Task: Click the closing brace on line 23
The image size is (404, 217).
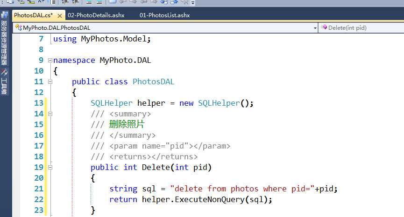Action: tap(93, 210)
